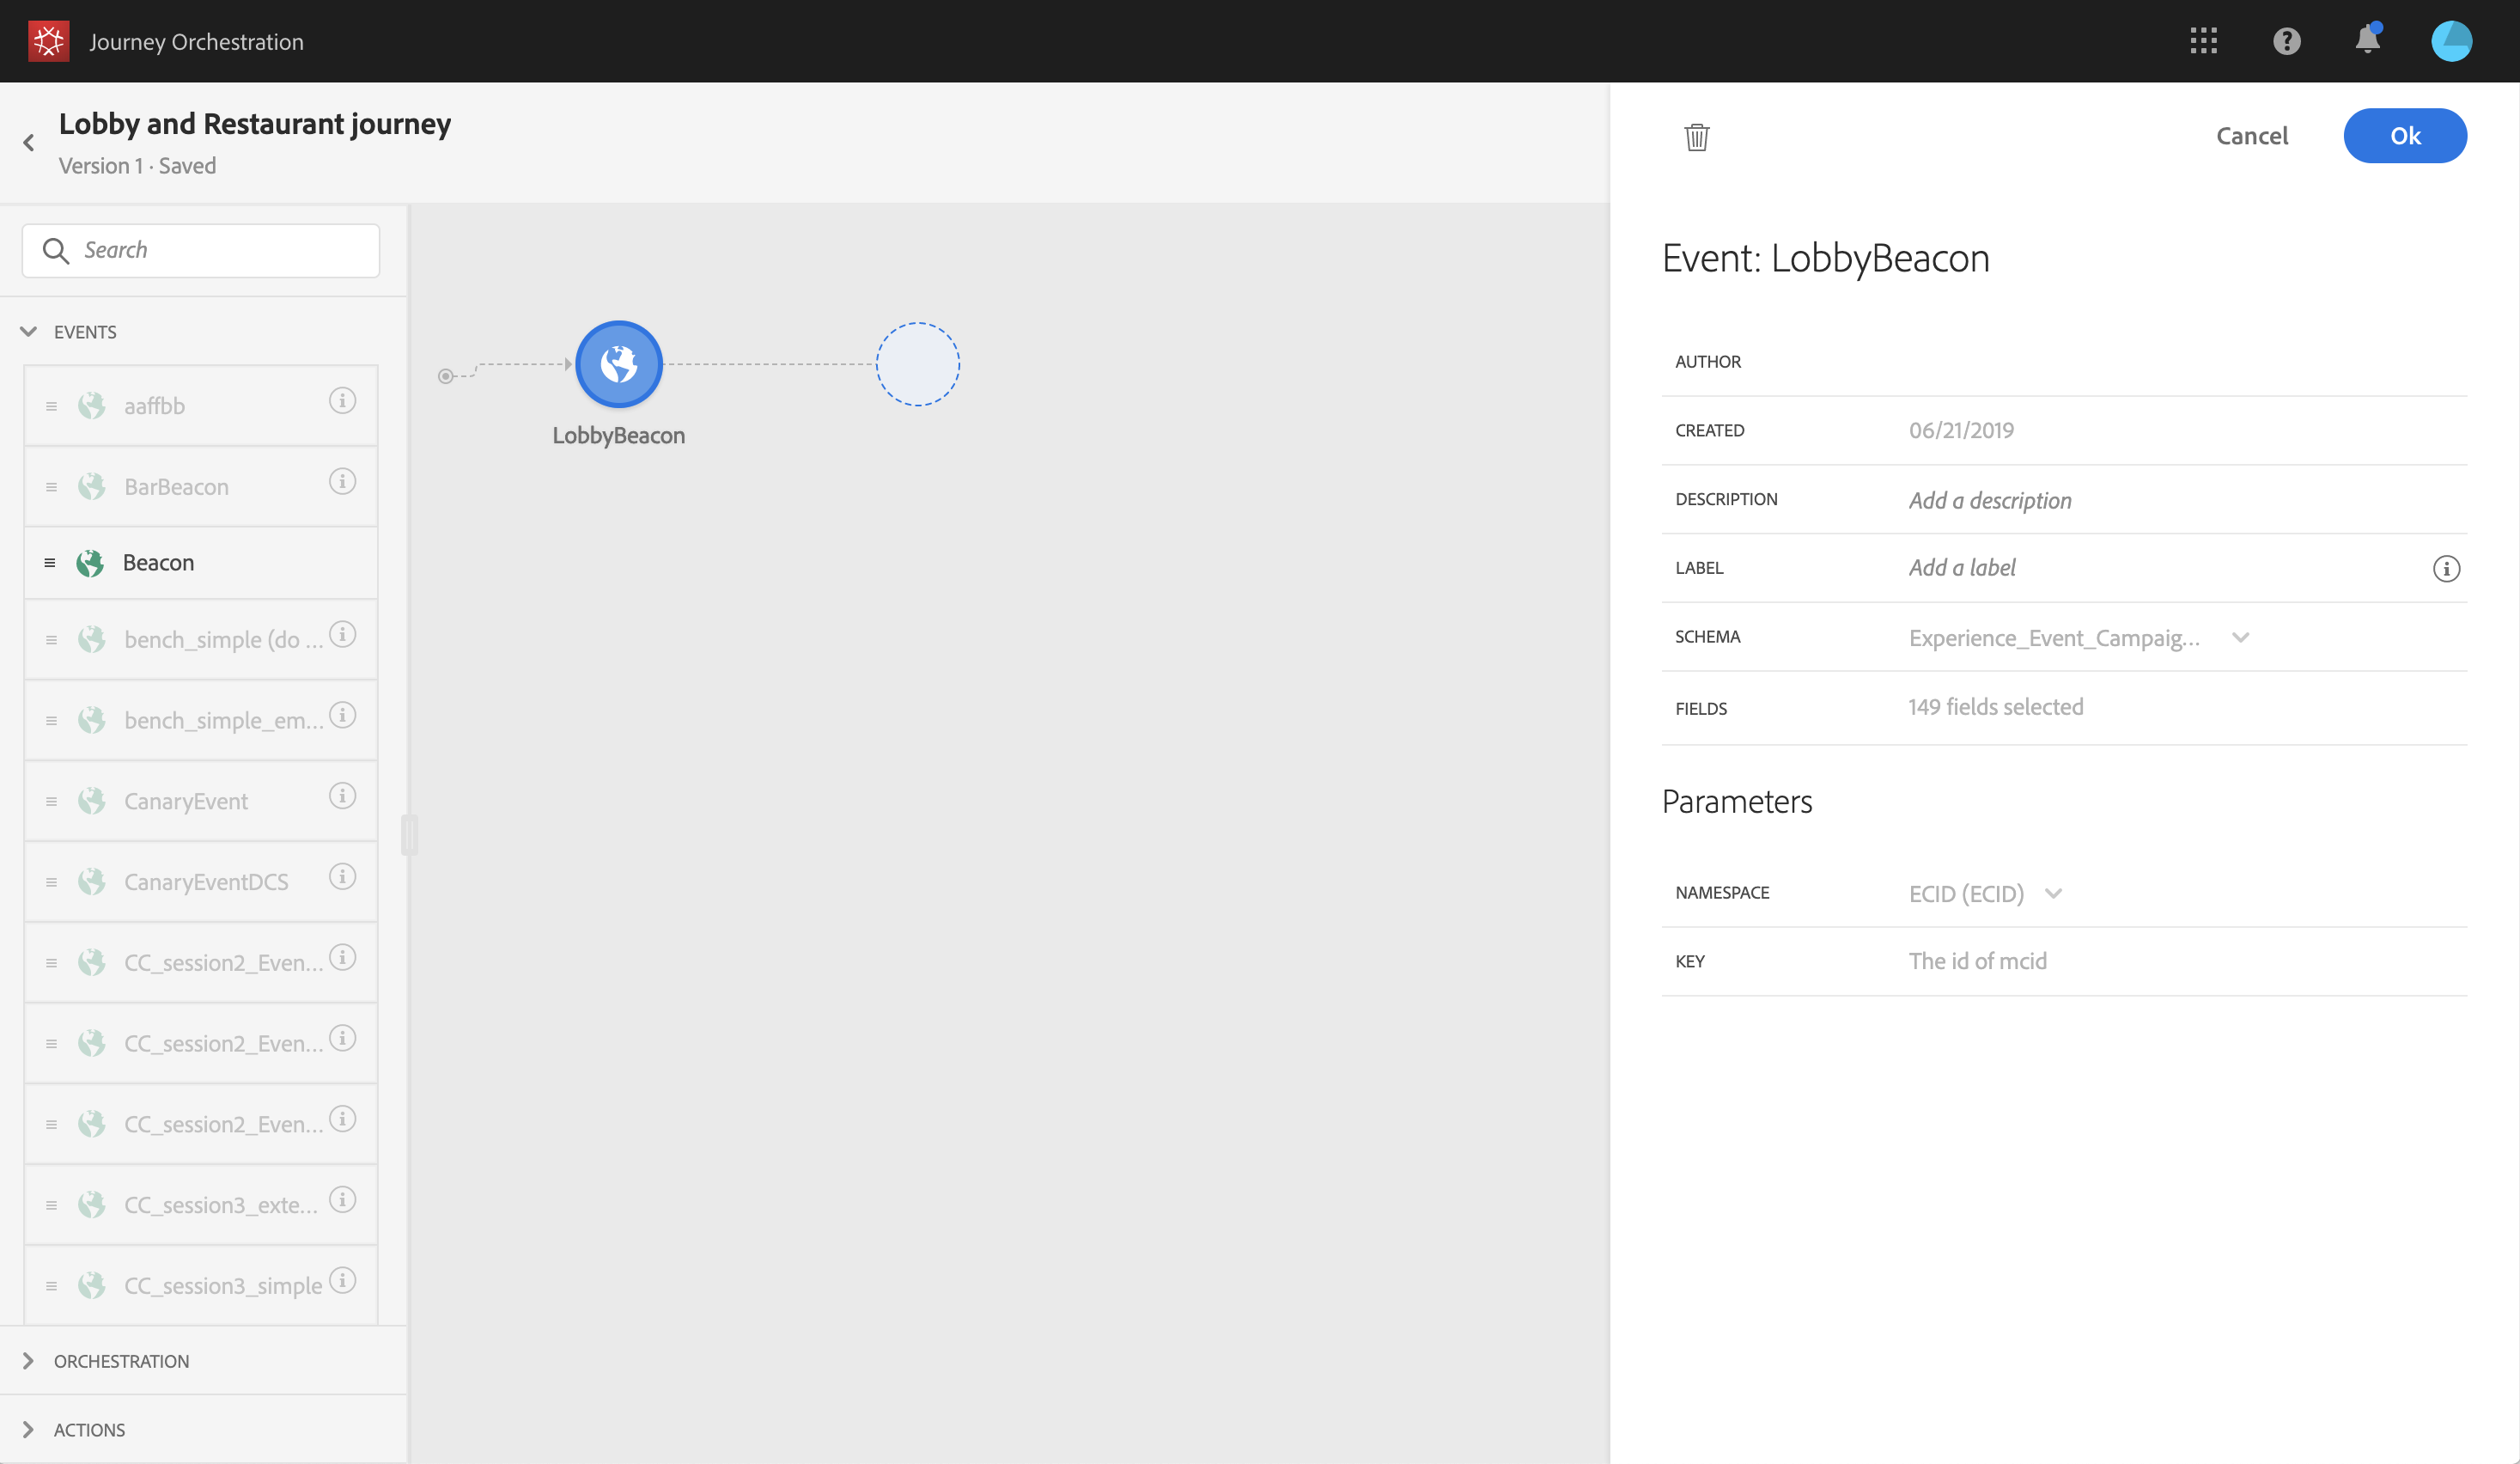Image resolution: width=2520 pixels, height=1464 pixels.
Task: Select the LobbyBeacon node on the canvas
Action: tap(618, 364)
